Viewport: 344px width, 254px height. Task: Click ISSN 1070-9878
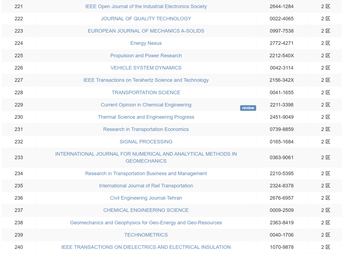pyautogui.click(x=282, y=247)
